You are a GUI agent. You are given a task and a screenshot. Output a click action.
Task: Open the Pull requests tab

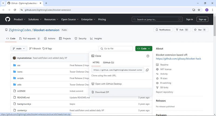tap(29, 38)
